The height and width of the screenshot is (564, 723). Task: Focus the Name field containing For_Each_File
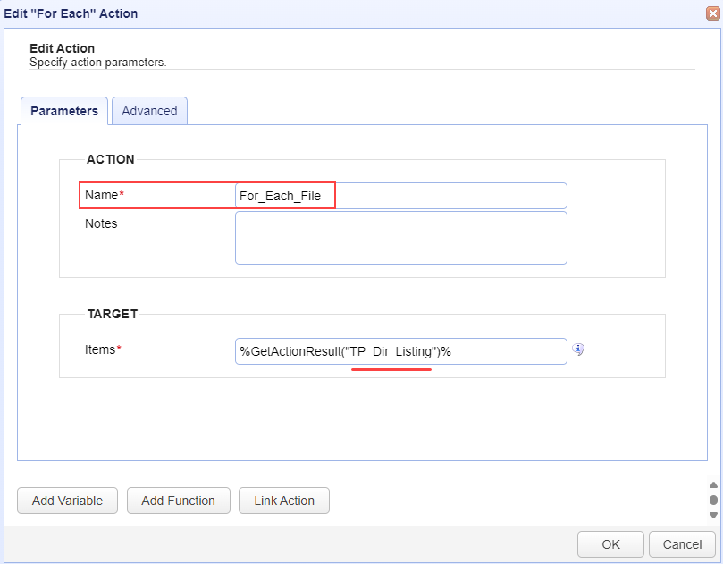click(x=400, y=196)
